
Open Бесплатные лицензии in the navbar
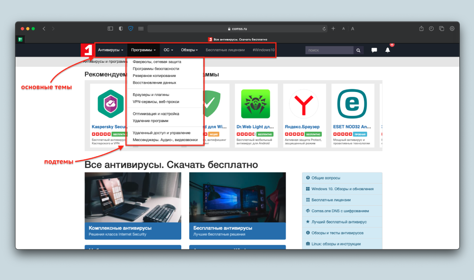pyautogui.click(x=225, y=50)
